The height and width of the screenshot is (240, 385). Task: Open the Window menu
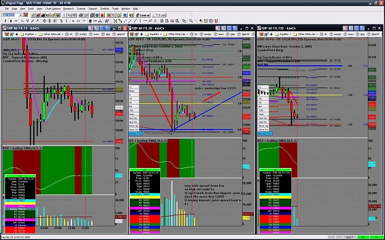tap(126, 9)
